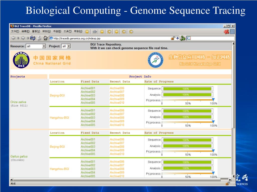
Task: Click the Firefox logo in the title bar
Action: click(12, 26)
